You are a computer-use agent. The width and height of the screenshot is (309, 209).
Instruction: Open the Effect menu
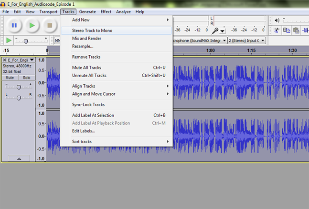pos(106,11)
